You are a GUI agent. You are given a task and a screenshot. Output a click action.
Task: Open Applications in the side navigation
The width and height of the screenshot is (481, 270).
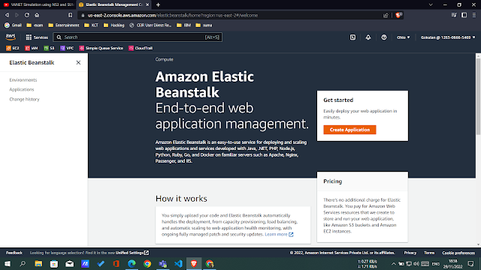[22, 90]
